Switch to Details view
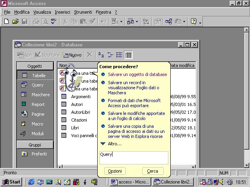Viewport: 250px width, 187px height. (x=129, y=55)
